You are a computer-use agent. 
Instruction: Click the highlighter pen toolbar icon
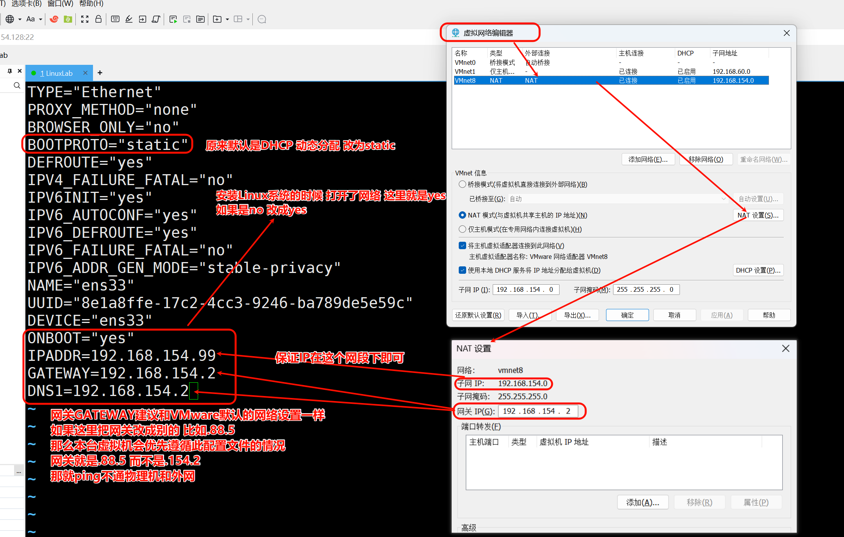(x=129, y=19)
